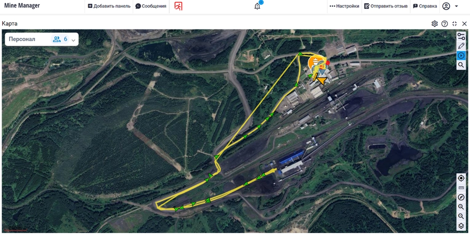Click the red emergency evacuation icon
Viewport: 470px width, 235px height.
click(178, 6)
